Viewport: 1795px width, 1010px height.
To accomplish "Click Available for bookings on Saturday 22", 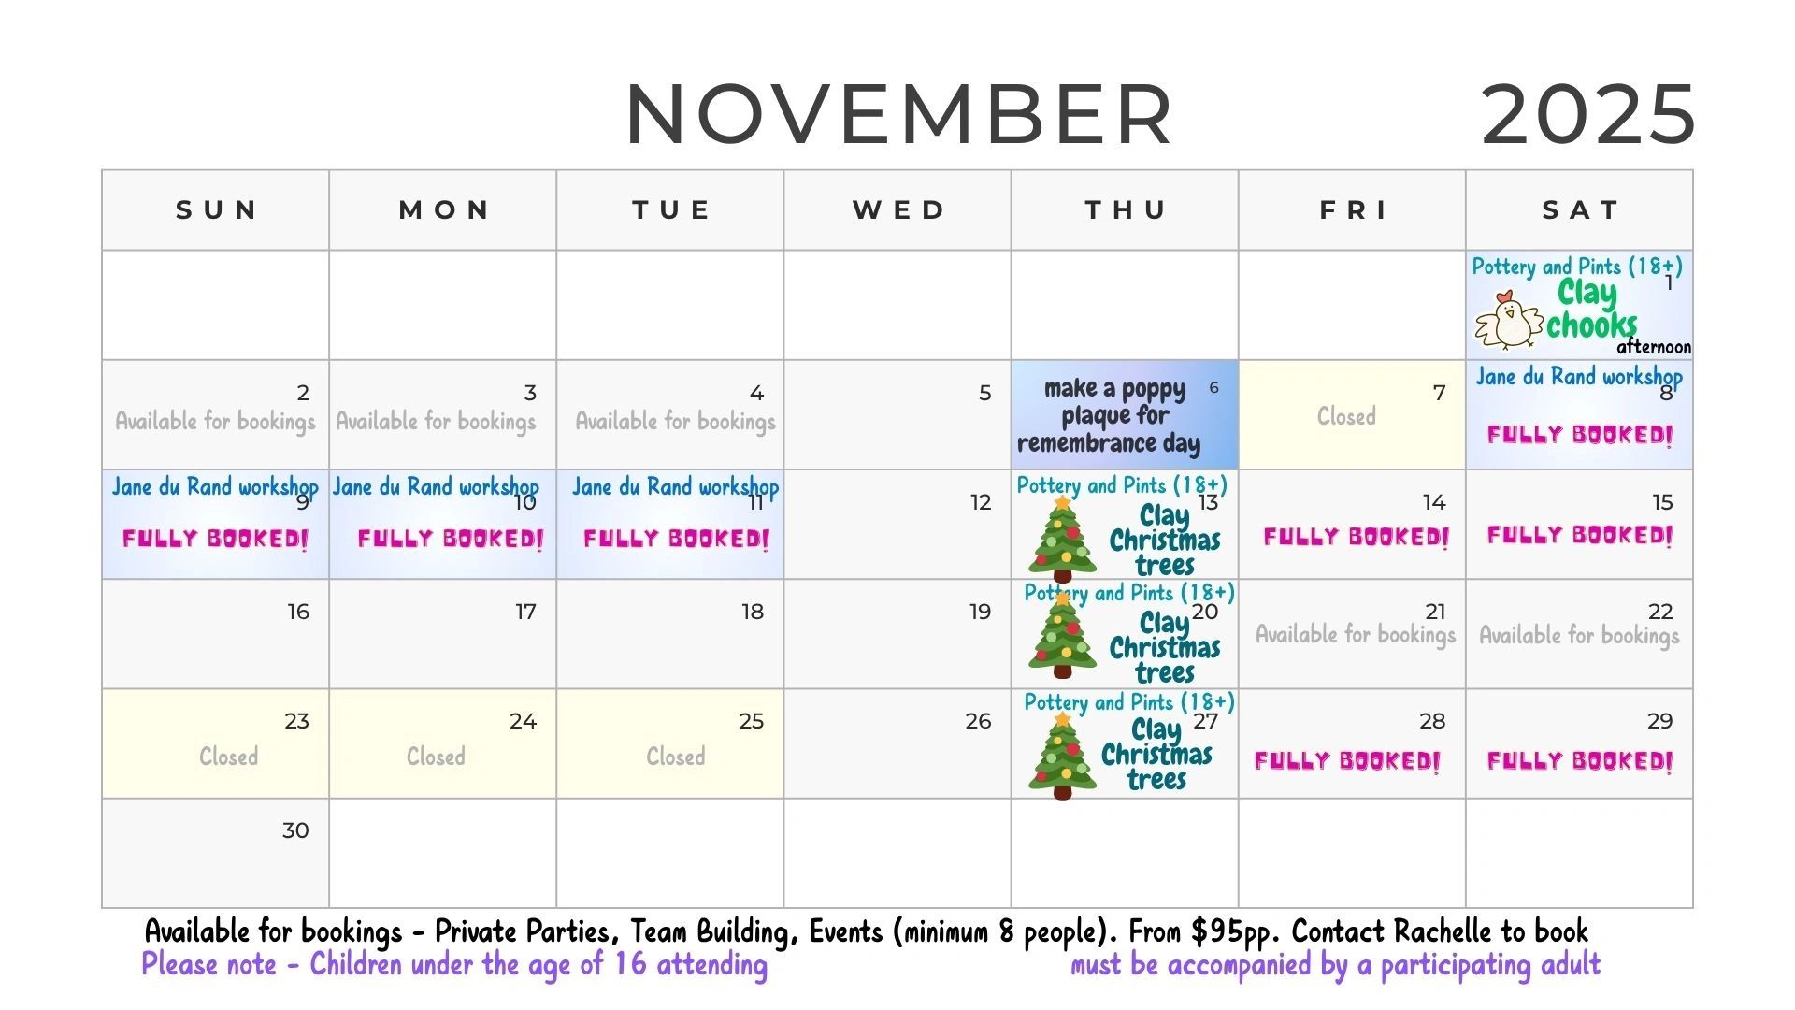I will click(x=1579, y=636).
